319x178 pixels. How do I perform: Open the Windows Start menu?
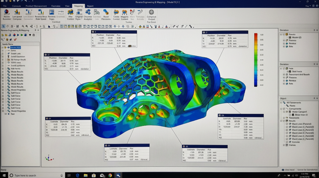pos(4,175)
